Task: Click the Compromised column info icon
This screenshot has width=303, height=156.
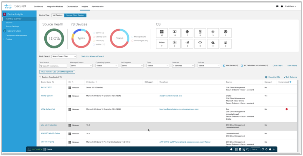Action: 290,82
